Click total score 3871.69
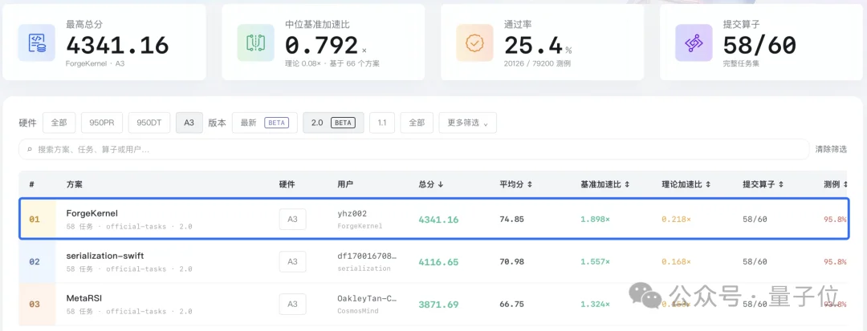This screenshot has width=867, height=331. coord(438,305)
